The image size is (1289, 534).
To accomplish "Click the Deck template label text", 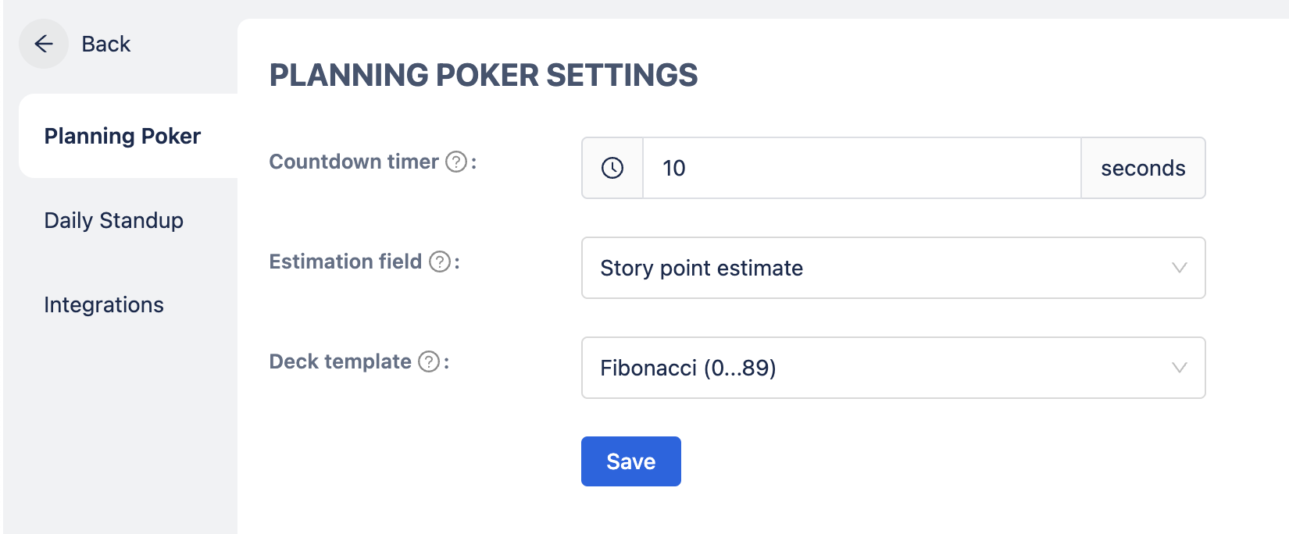I will pyautogui.click(x=340, y=361).
